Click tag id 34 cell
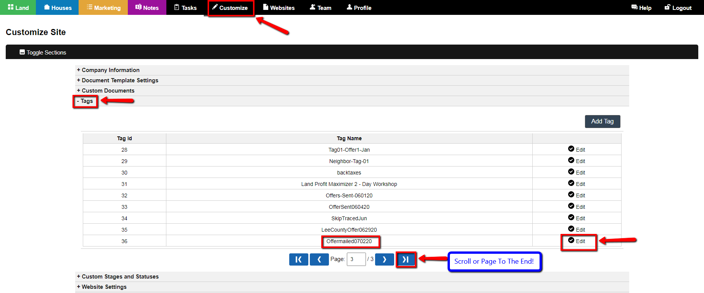The image size is (704, 293). [124, 218]
